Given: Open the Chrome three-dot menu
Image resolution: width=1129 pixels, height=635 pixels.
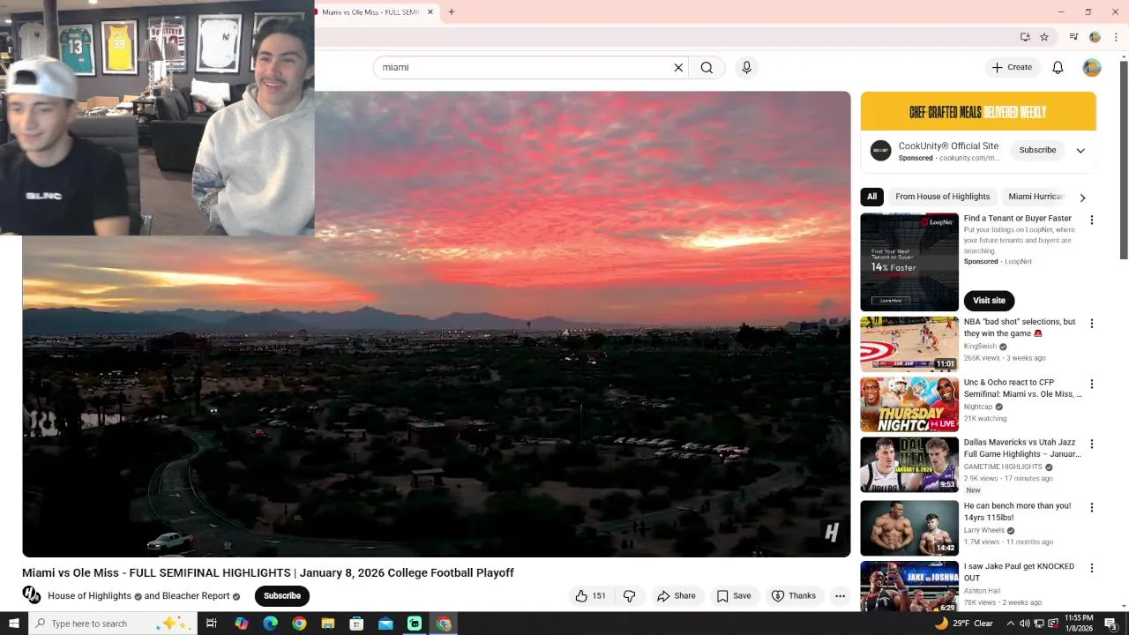Looking at the screenshot, I should point(1116,37).
